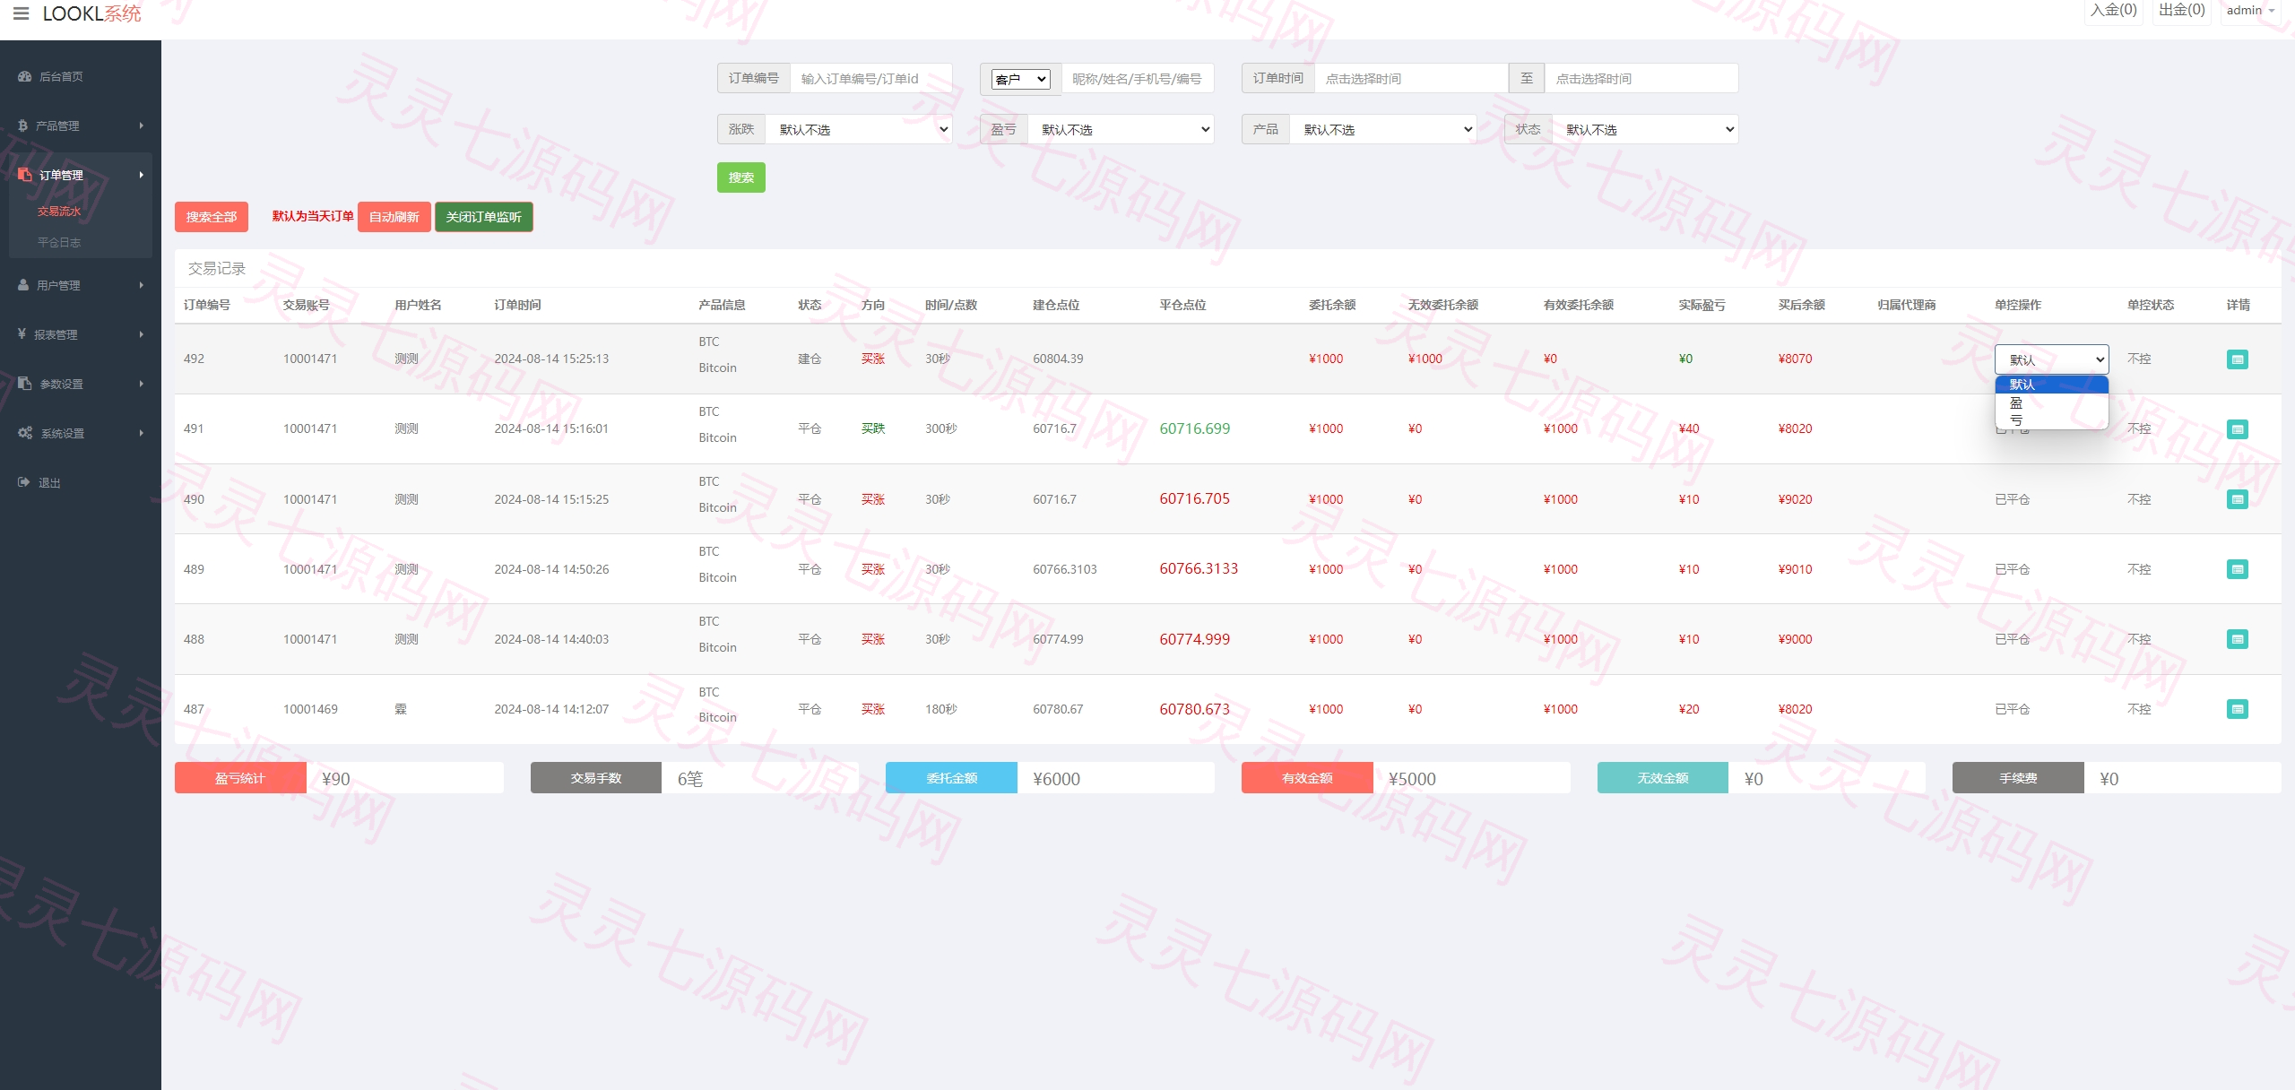The width and height of the screenshot is (2295, 1090).
Task: Click the 盈亏统计 summary label
Action: click(240, 778)
